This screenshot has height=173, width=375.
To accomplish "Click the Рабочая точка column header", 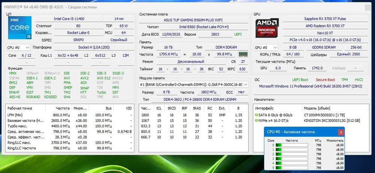I will (x=19, y=108).
